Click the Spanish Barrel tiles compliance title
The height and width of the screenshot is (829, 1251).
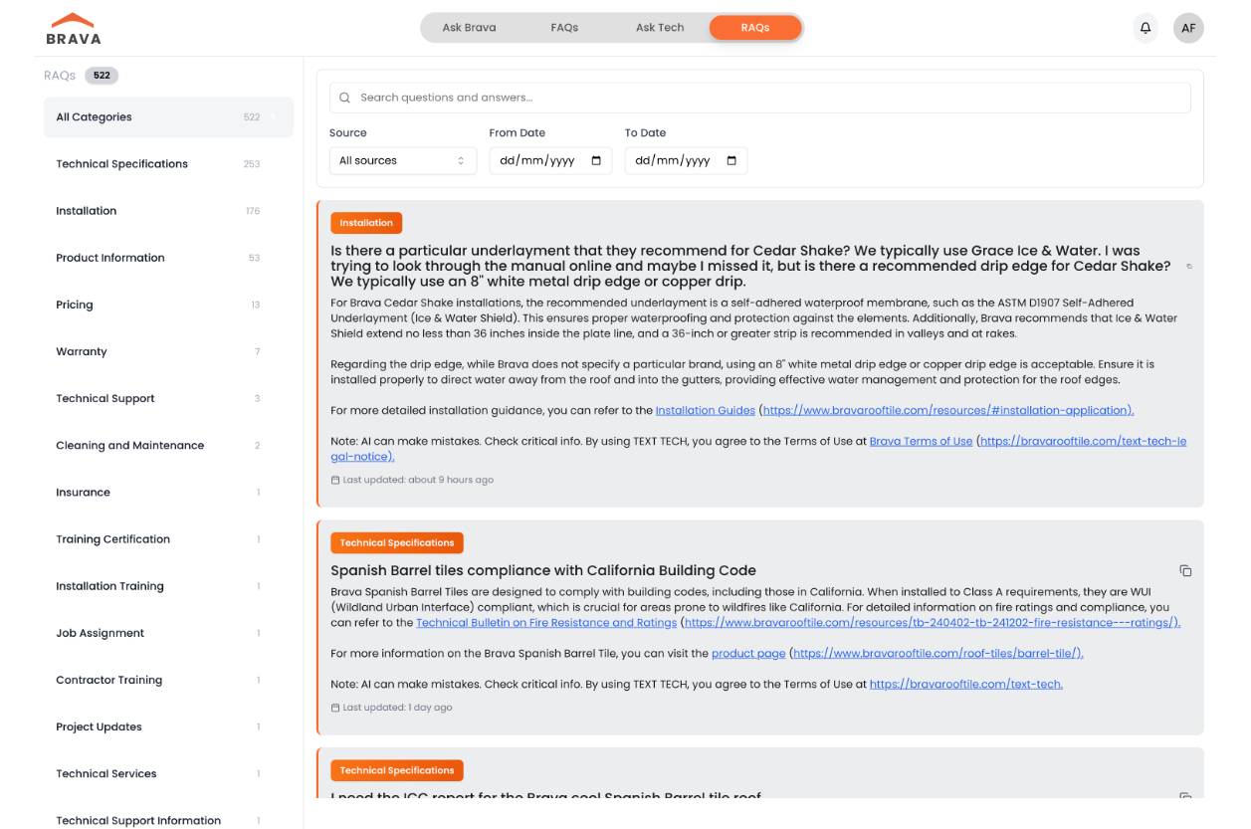point(543,570)
